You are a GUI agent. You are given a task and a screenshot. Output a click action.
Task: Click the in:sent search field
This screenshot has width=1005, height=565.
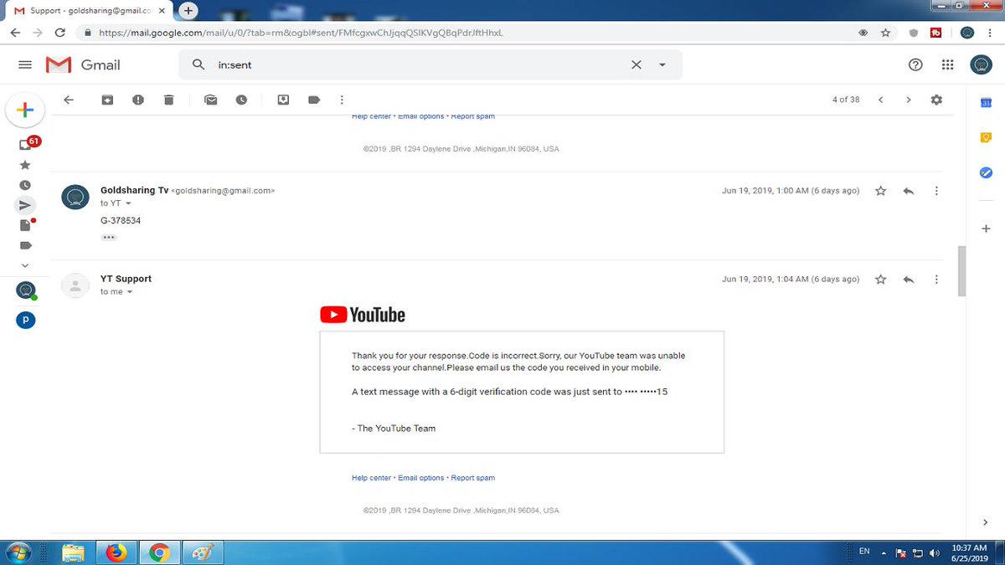(419, 64)
